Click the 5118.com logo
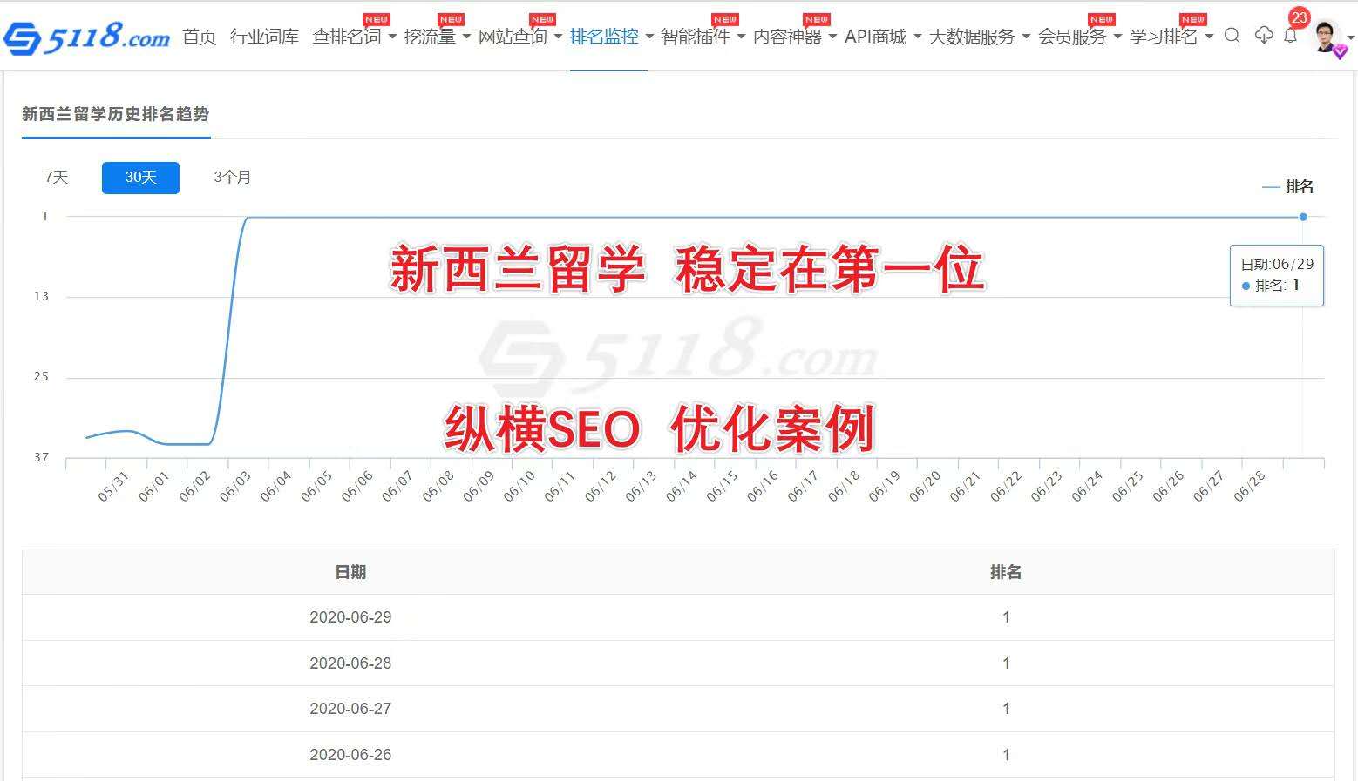The width and height of the screenshot is (1358, 781). [86, 37]
